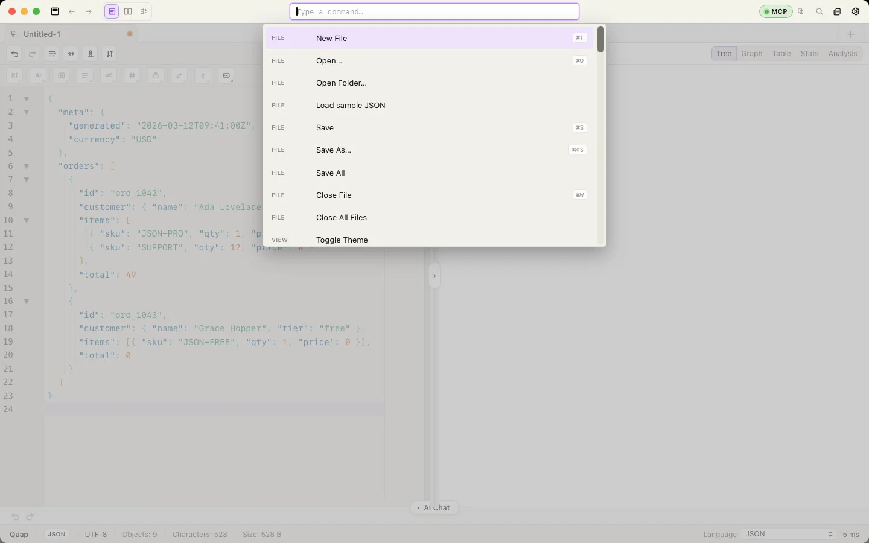Screen dimensions: 869x543
Task: Click the lock tool button
Action: tap(156, 75)
